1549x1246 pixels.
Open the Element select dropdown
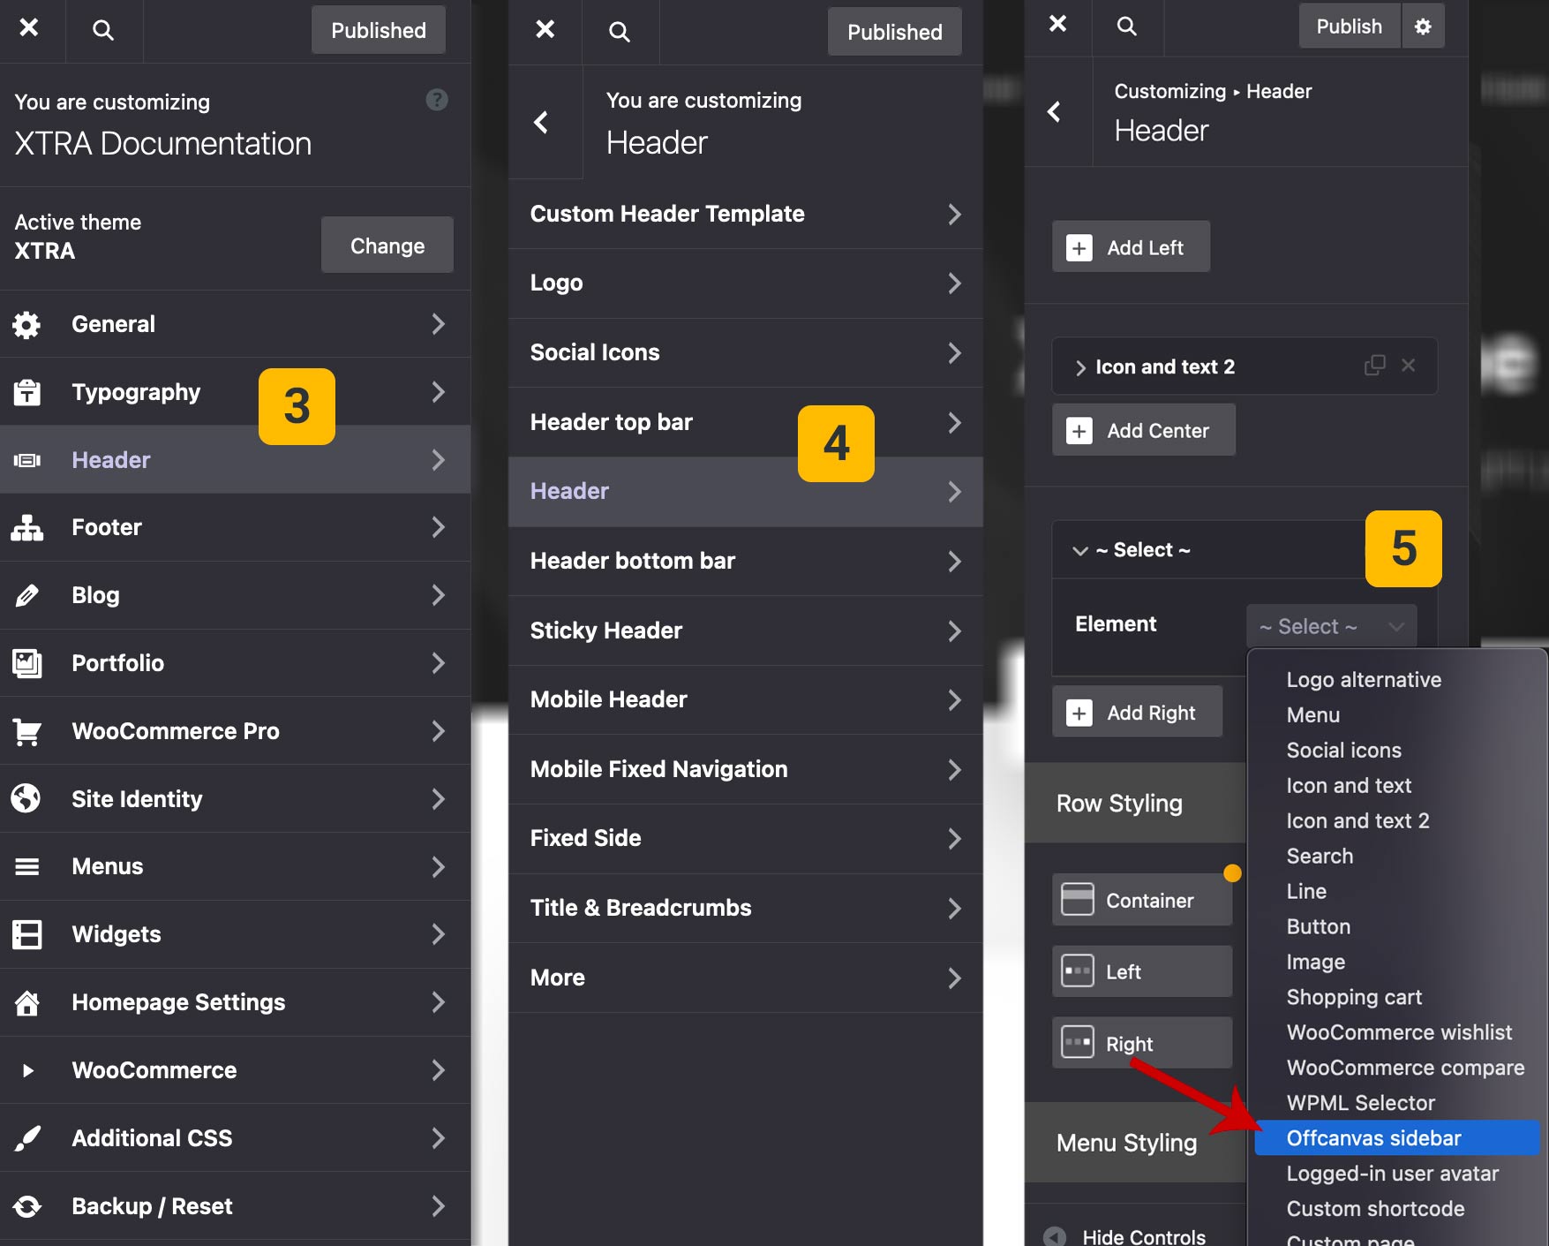(x=1331, y=626)
